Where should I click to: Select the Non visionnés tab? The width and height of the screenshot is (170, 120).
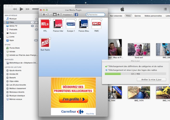pyautogui.click(x=116, y=16)
